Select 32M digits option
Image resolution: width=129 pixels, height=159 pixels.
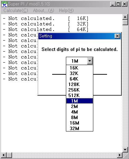tap(80, 128)
